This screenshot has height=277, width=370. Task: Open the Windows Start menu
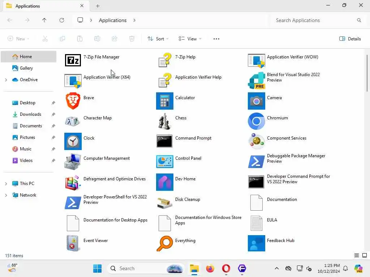click(x=97, y=268)
